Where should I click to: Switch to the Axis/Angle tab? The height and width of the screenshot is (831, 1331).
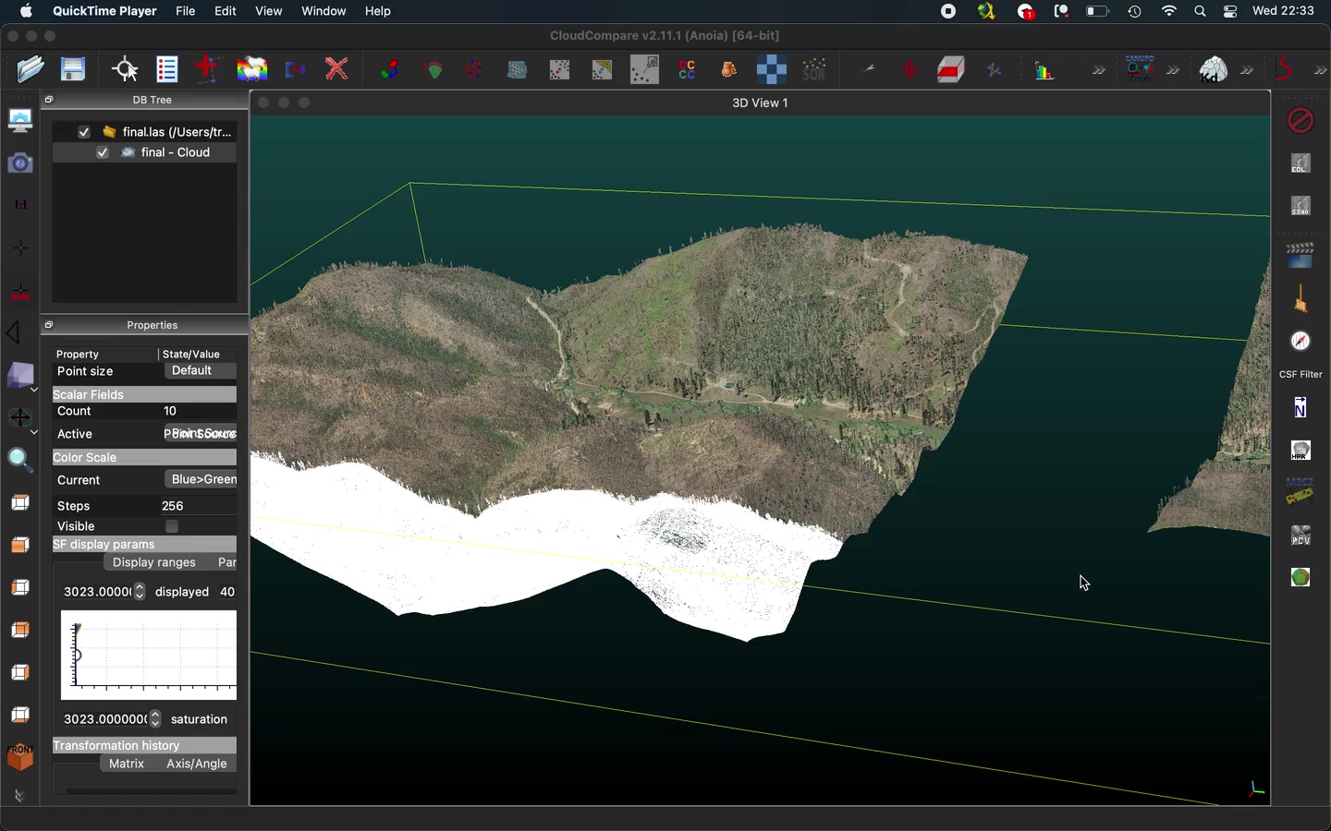196,765
